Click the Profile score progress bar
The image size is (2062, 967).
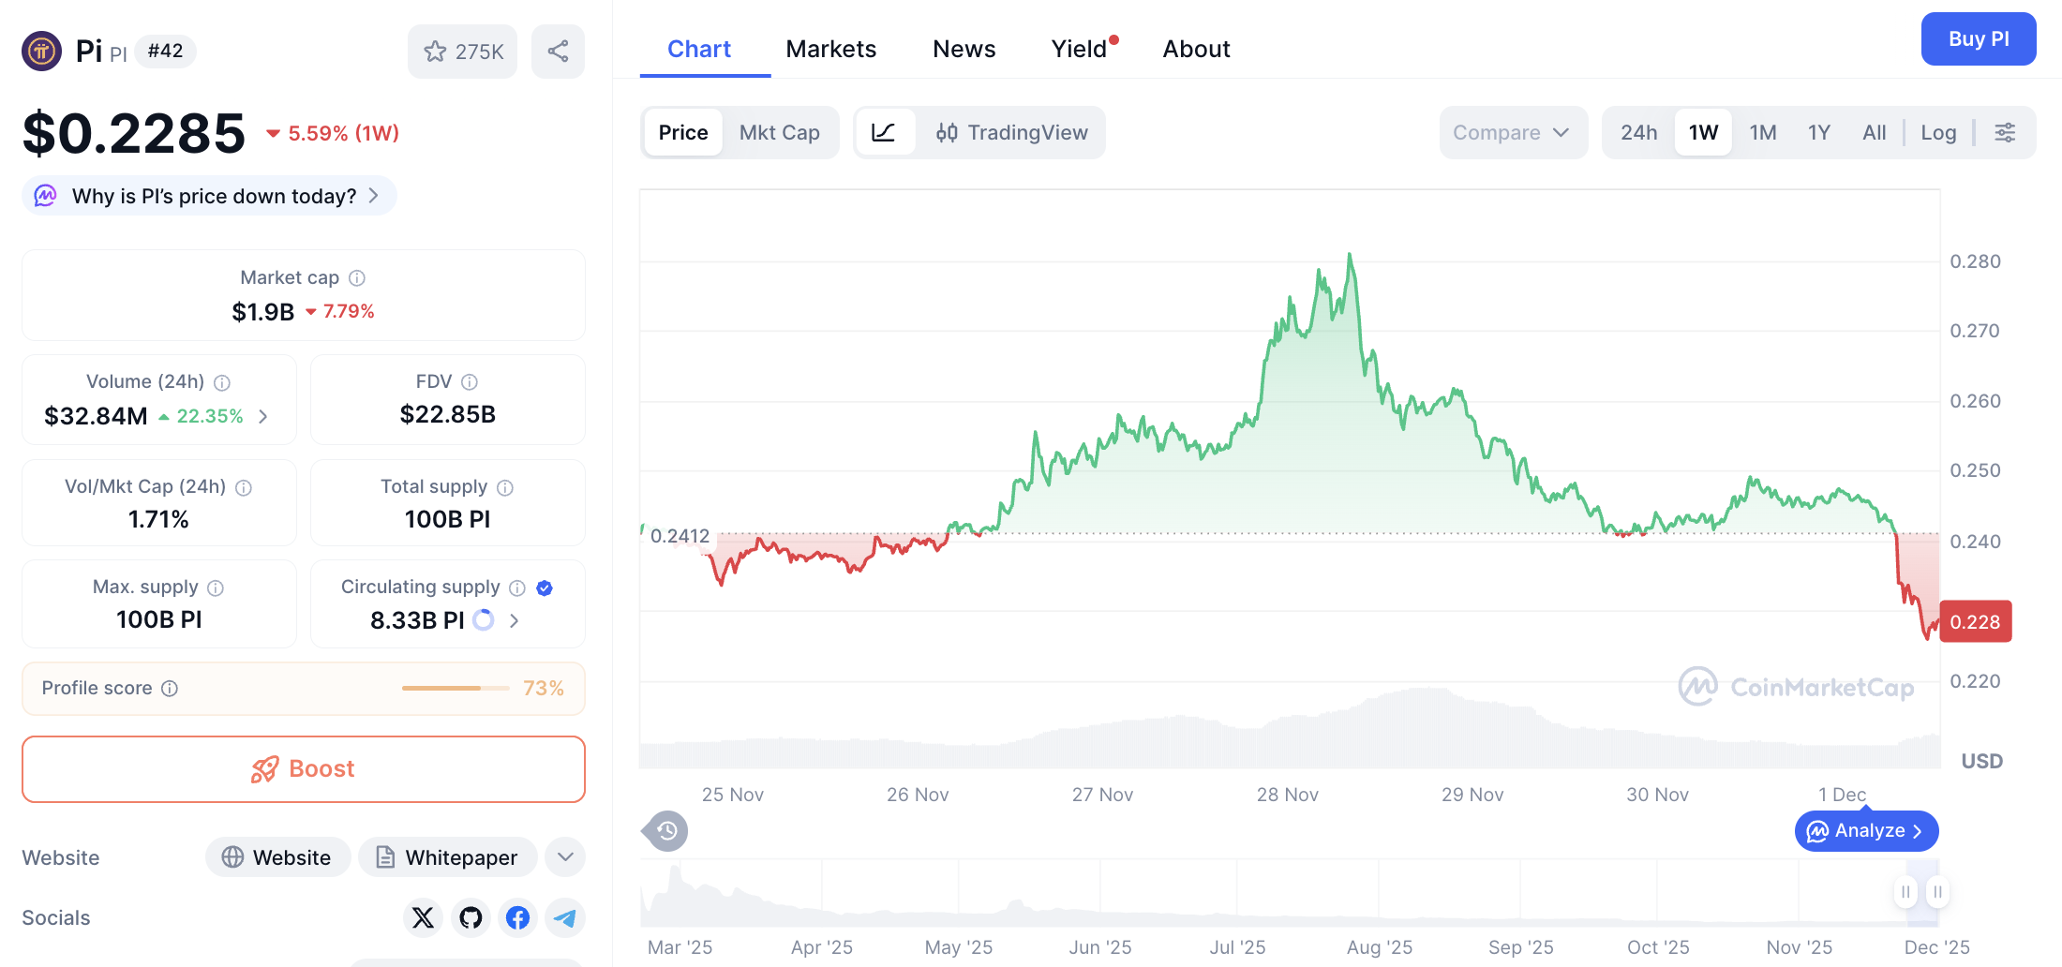(x=455, y=688)
